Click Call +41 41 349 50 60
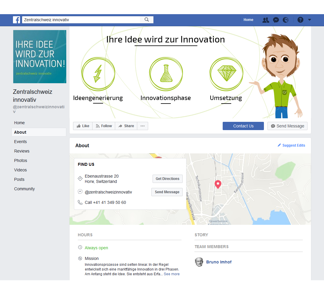The height and width of the screenshot is (295, 324). [105, 202]
